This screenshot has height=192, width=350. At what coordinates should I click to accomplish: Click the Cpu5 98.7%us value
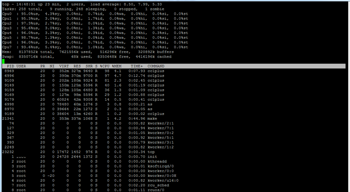coord(29,37)
